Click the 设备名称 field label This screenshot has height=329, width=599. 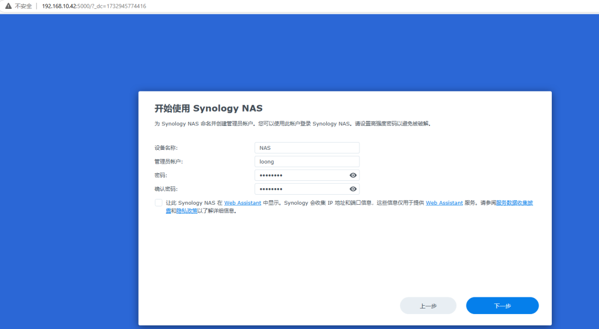pyautogui.click(x=166, y=148)
